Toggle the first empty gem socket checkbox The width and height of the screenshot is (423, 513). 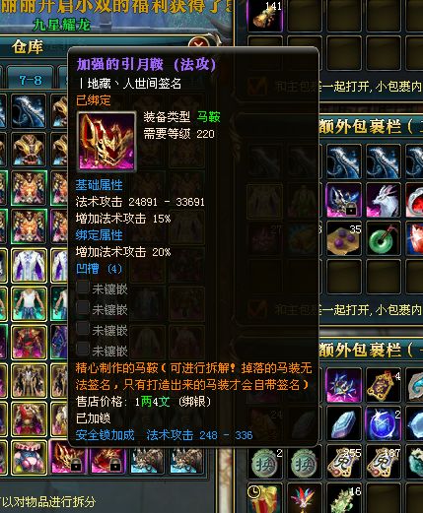point(82,288)
